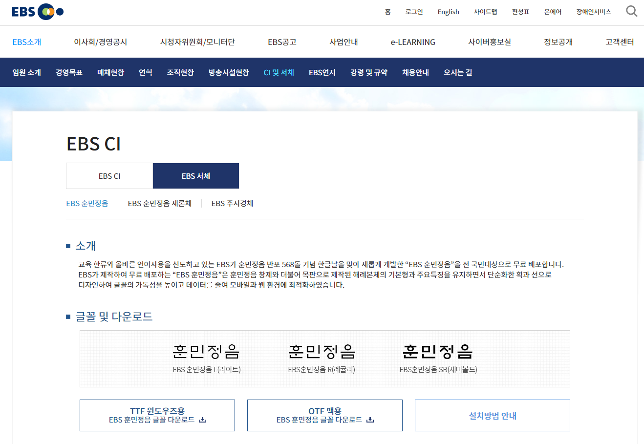644x444 pixels.
Task: Open the search magnifier icon
Action: click(x=631, y=11)
